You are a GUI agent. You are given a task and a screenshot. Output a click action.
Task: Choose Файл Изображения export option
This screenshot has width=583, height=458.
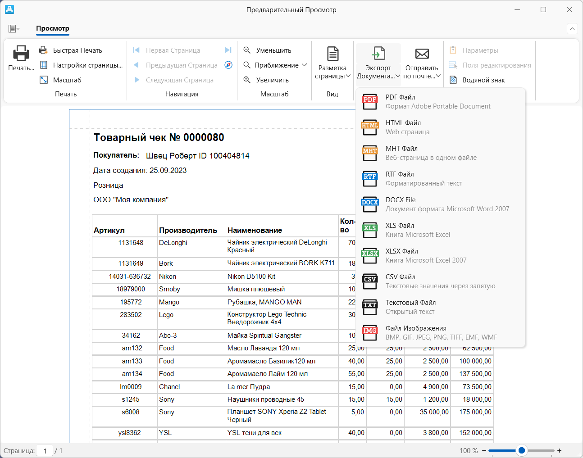pyautogui.click(x=441, y=333)
